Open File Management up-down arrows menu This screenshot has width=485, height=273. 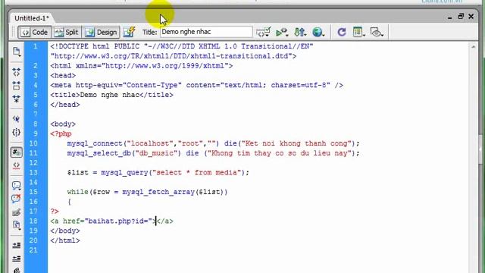point(300,32)
